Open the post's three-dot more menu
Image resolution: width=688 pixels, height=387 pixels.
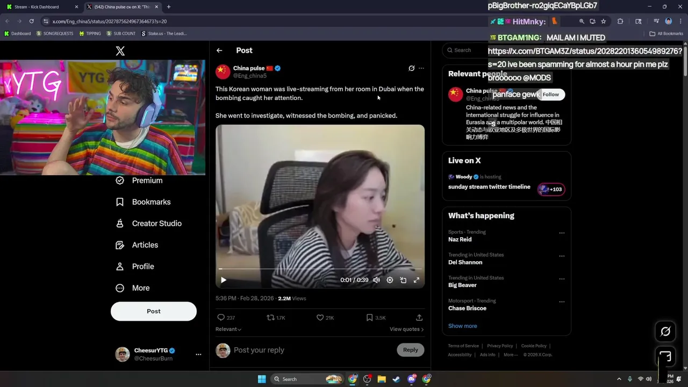(x=421, y=68)
